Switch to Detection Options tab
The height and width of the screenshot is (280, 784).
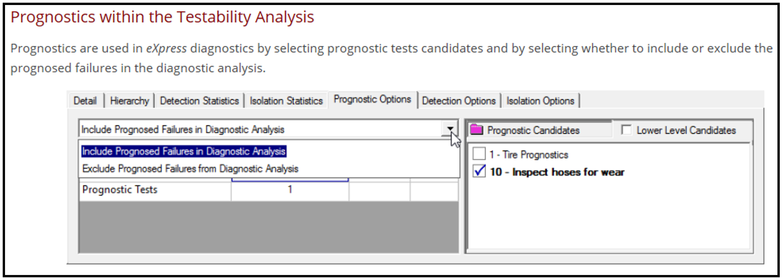[459, 101]
